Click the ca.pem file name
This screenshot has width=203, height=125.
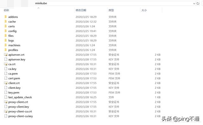click(13, 74)
